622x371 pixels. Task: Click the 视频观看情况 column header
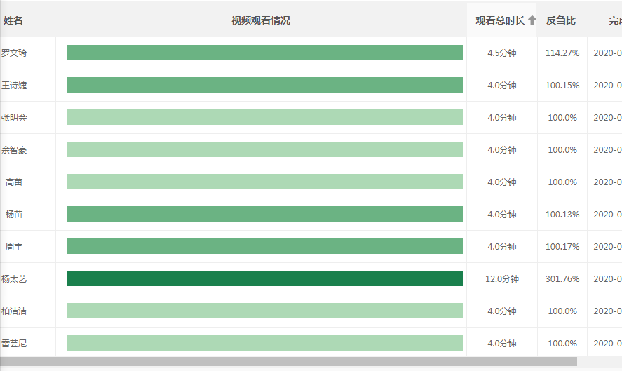pyautogui.click(x=261, y=20)
